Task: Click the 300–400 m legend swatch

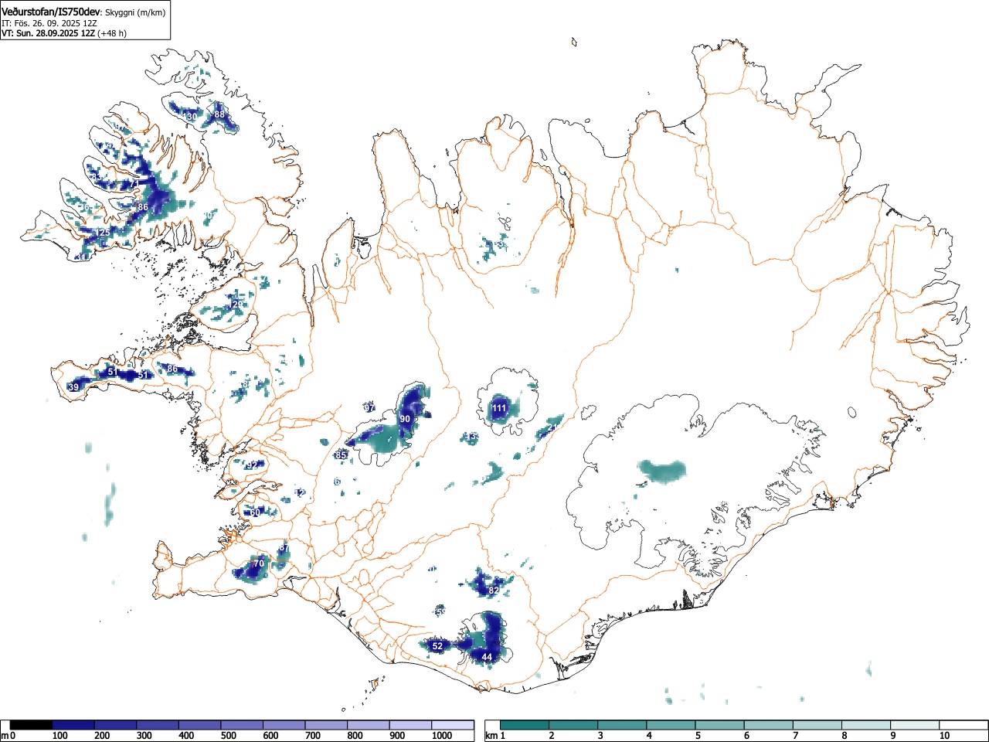Action: [x=158, y=725]
